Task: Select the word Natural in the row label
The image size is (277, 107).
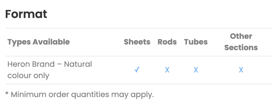Action: click(78, 64)
